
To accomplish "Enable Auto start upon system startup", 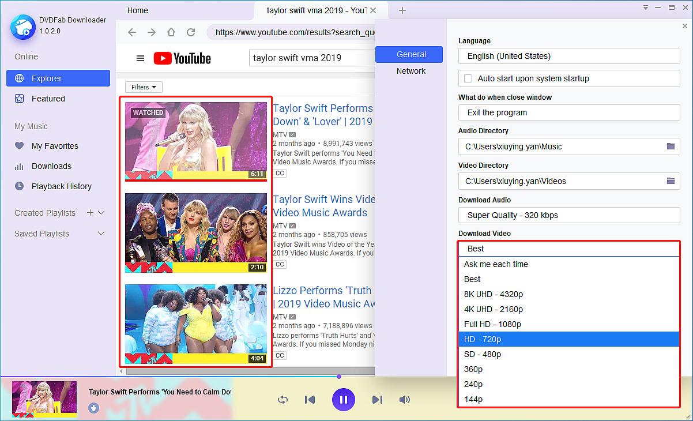I will [468, 78].
